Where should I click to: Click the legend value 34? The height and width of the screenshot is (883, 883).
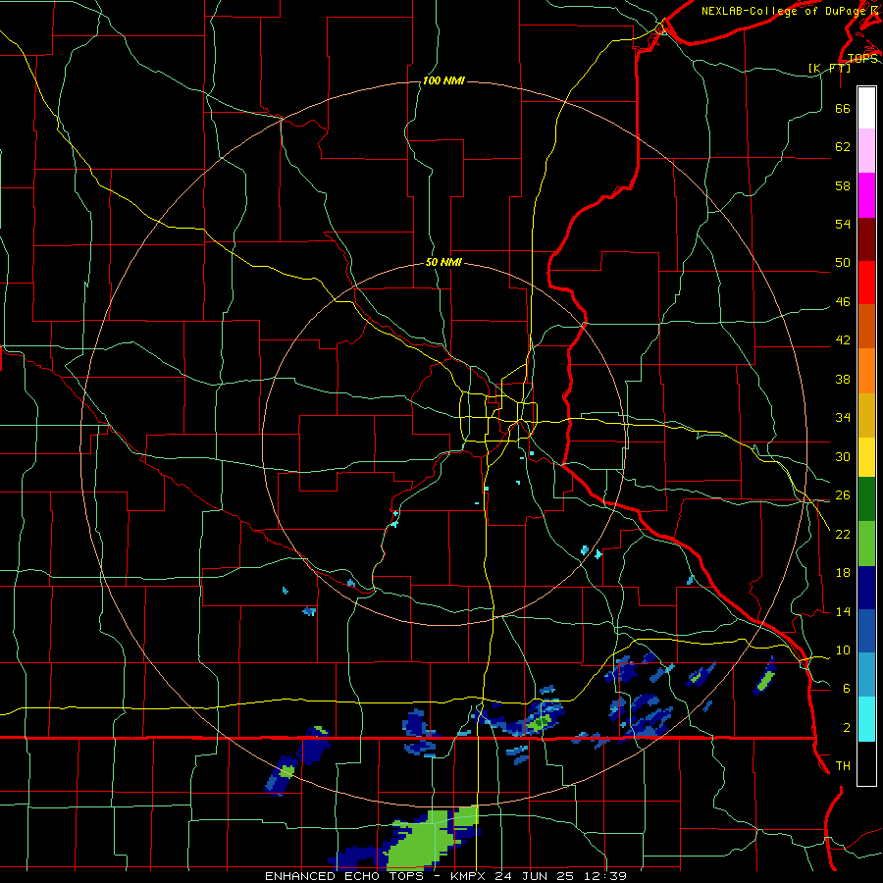pos(843,418)
